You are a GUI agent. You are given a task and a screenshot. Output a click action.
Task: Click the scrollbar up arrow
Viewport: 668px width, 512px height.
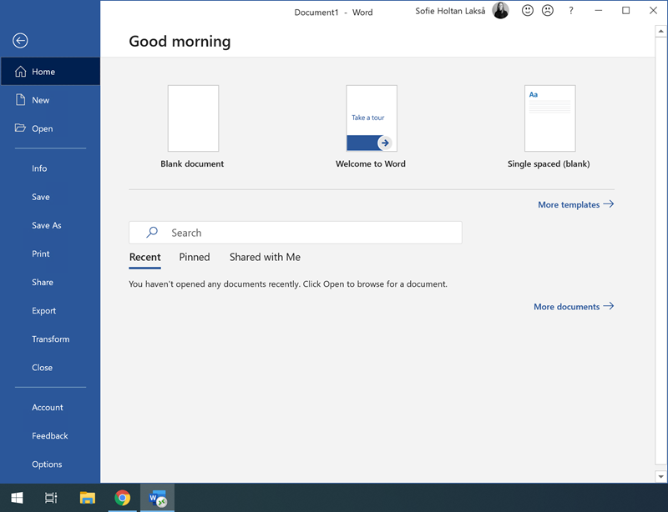click(660, 31)
